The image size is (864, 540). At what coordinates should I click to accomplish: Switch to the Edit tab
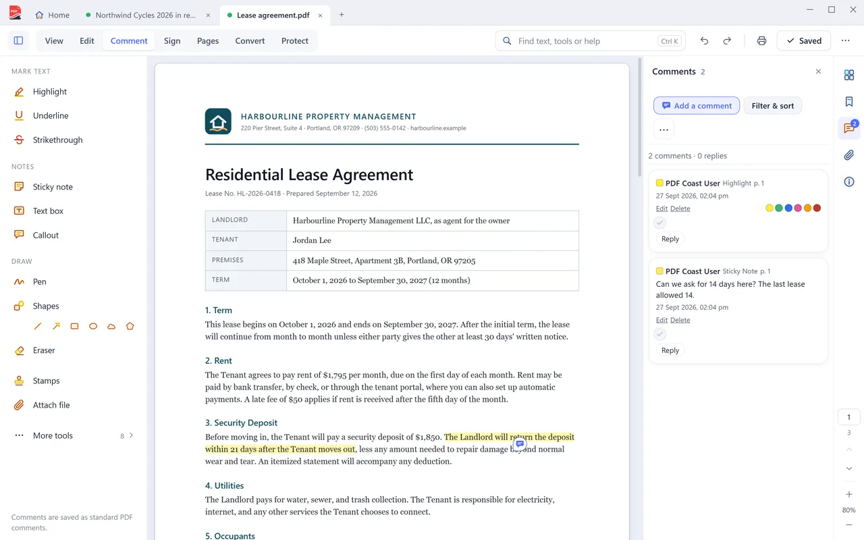(87, 40)
